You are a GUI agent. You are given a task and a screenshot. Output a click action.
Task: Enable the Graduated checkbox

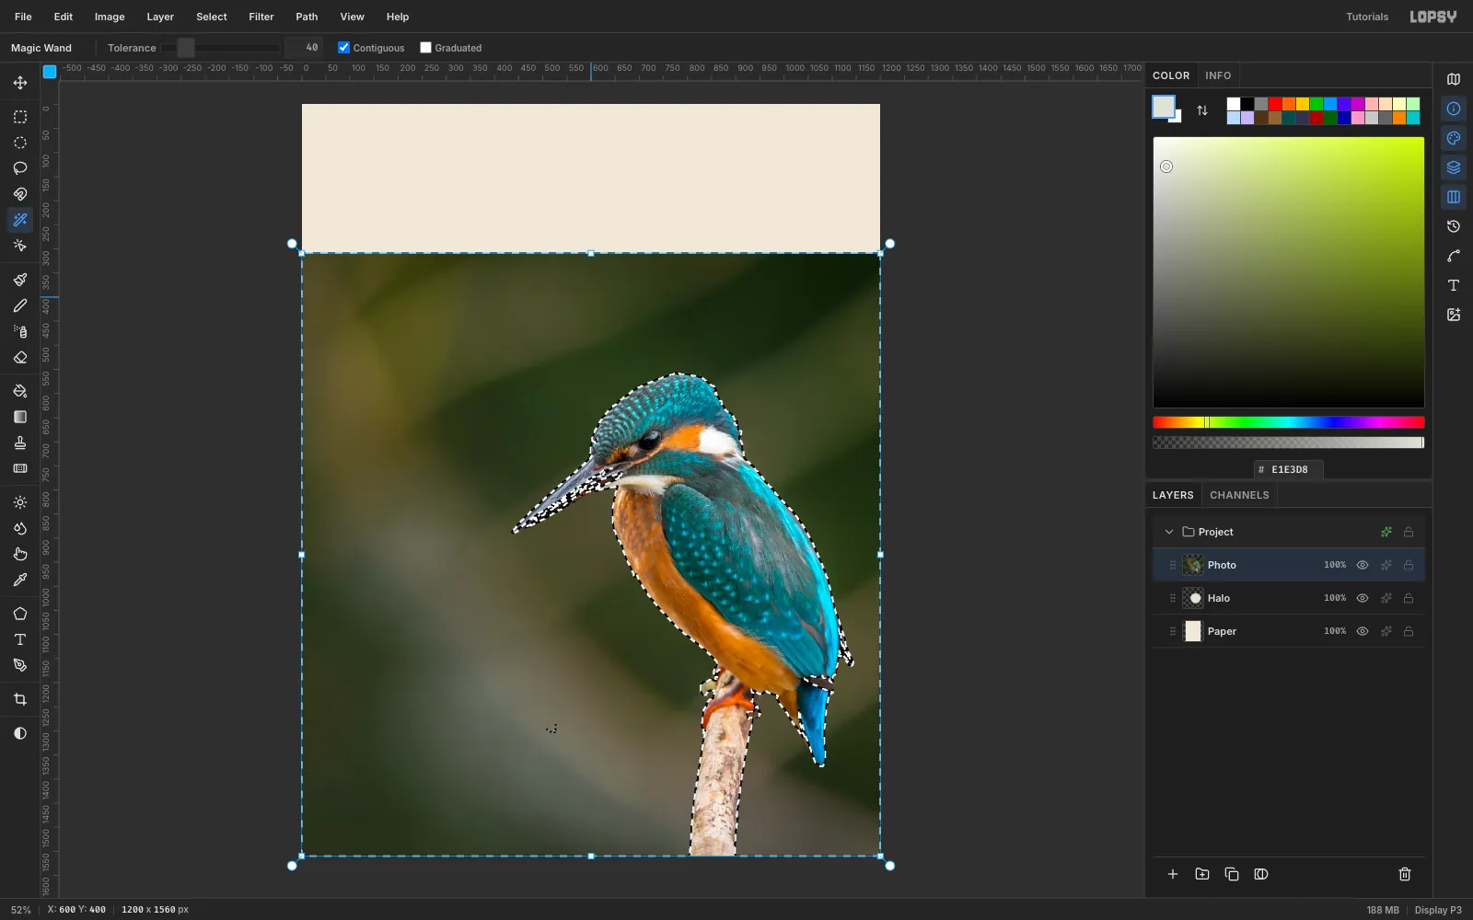tap(425, 48)
